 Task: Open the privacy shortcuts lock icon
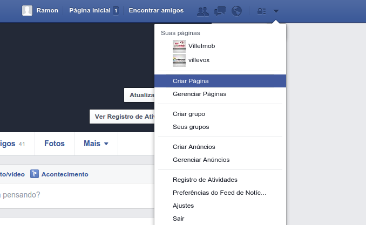[261, 11]
